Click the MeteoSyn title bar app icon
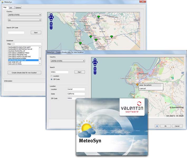The image size is (187, 158). (x=2, y=2)
